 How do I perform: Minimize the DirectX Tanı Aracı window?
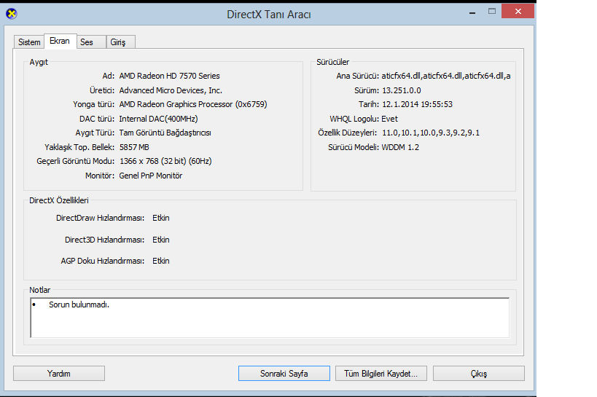tap(472, 12)
